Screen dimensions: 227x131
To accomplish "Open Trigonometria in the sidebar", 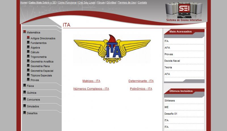I will 39,57.
